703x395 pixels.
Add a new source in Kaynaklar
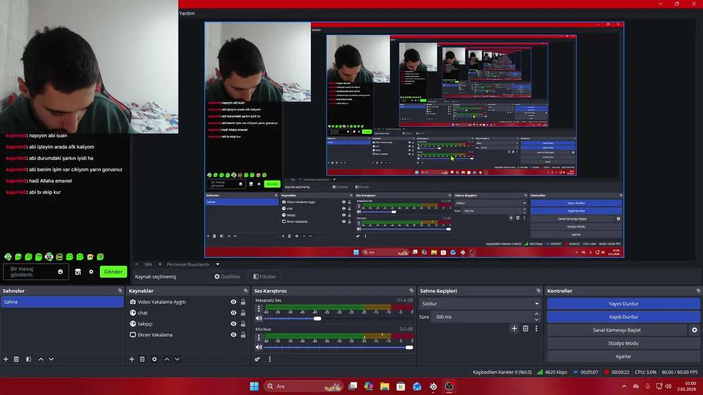pos(132,359)
